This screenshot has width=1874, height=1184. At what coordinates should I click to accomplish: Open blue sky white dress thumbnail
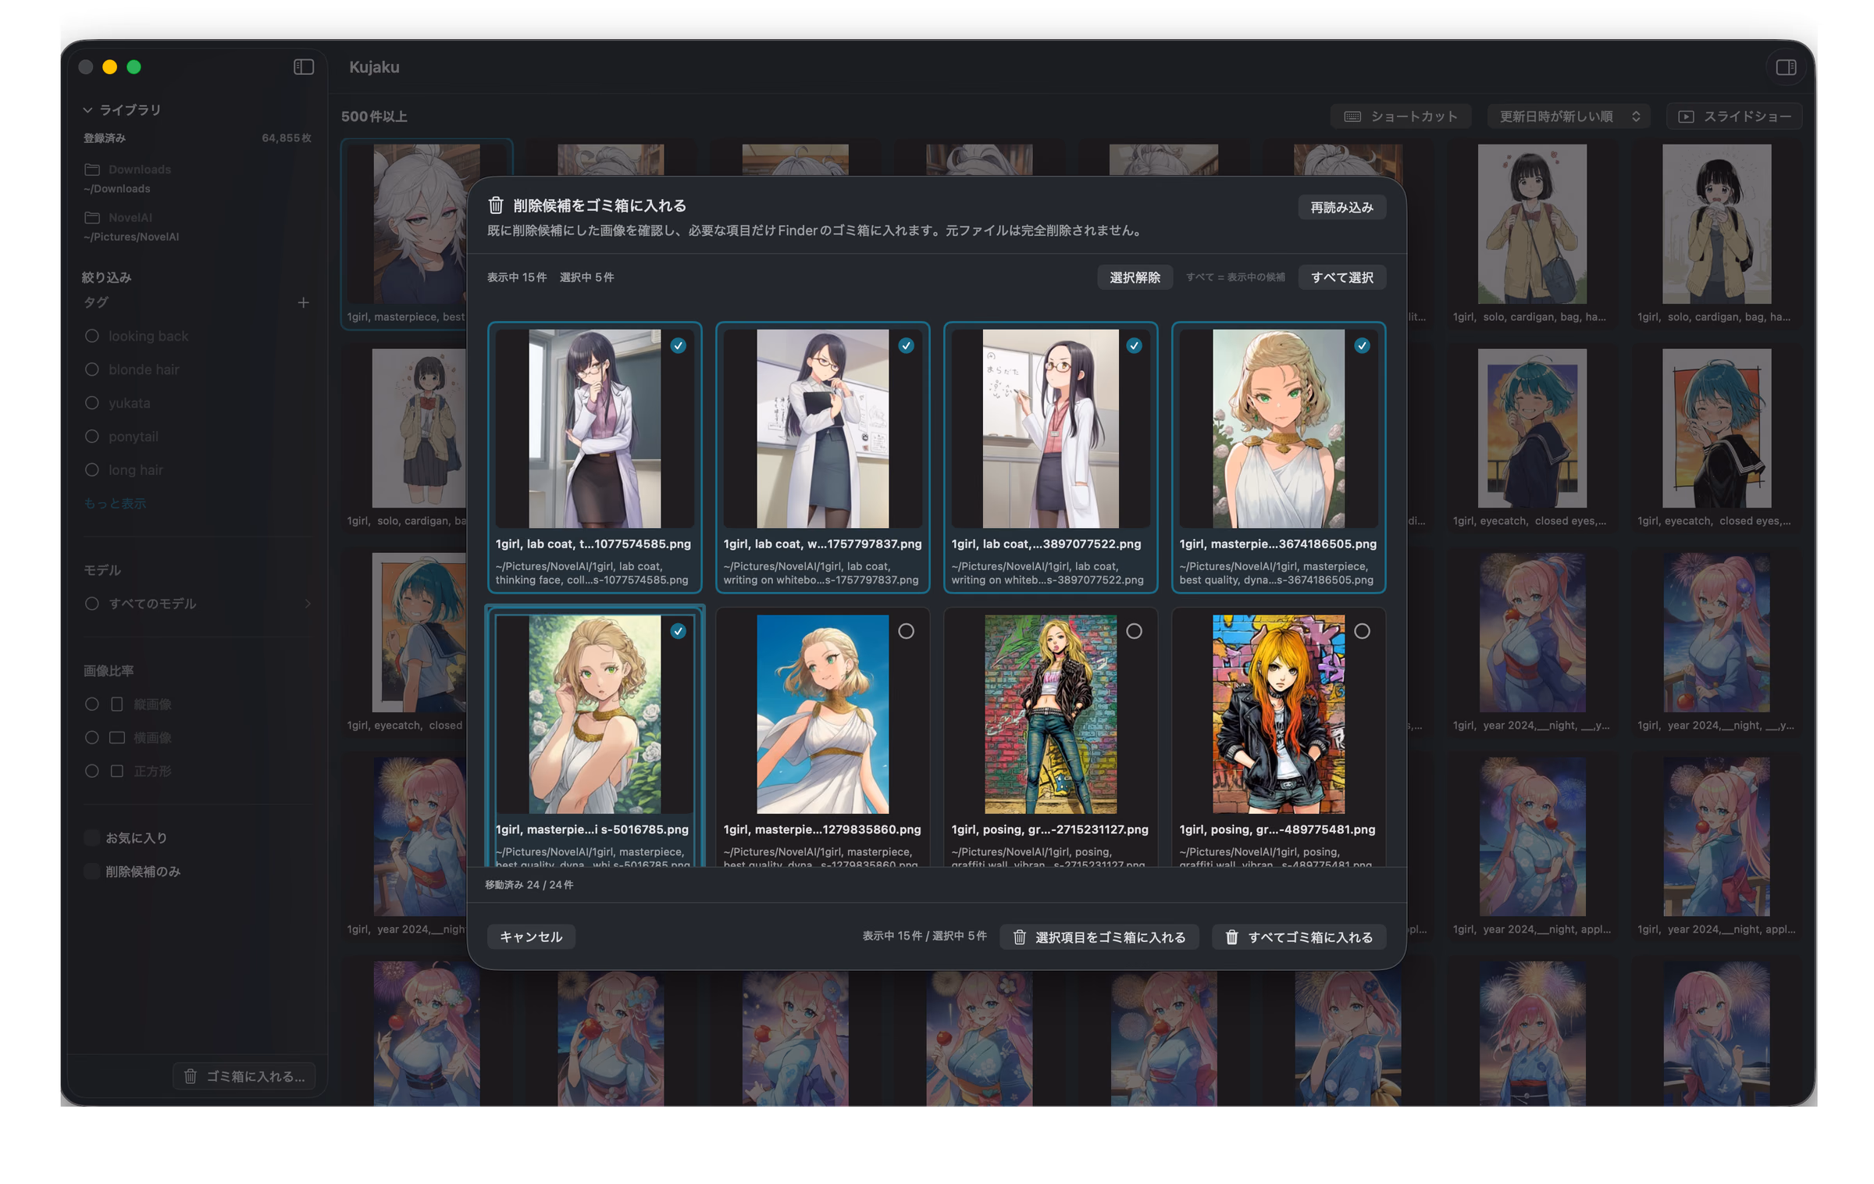coord(822,714)
